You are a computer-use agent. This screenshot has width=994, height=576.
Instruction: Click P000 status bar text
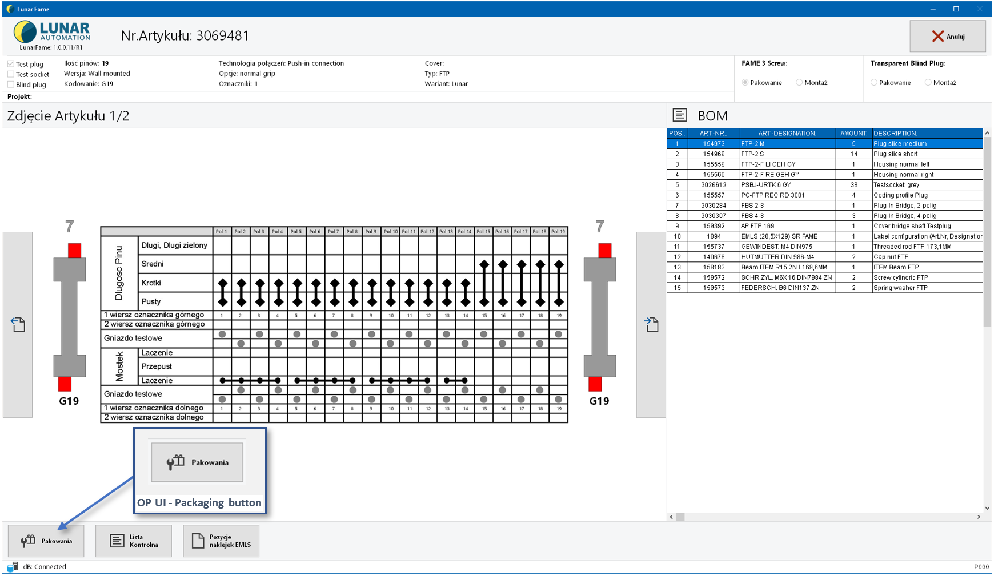(x=981, y=567)
